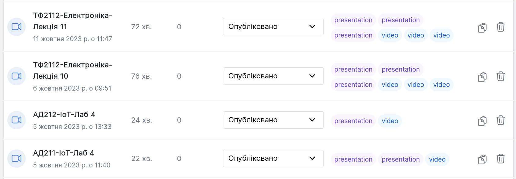Click the duration 24 хв. for АД212-IoT-Лаб 4
Screen dimensions: 516x179
pos(142,120)
